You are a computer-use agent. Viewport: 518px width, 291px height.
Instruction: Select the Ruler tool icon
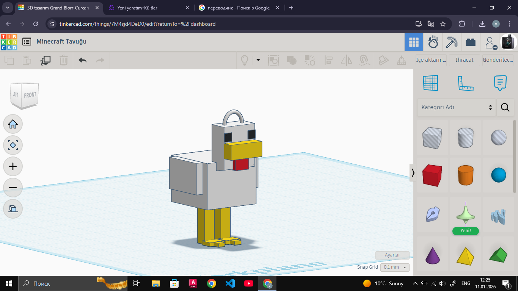(x=465, y=83)
